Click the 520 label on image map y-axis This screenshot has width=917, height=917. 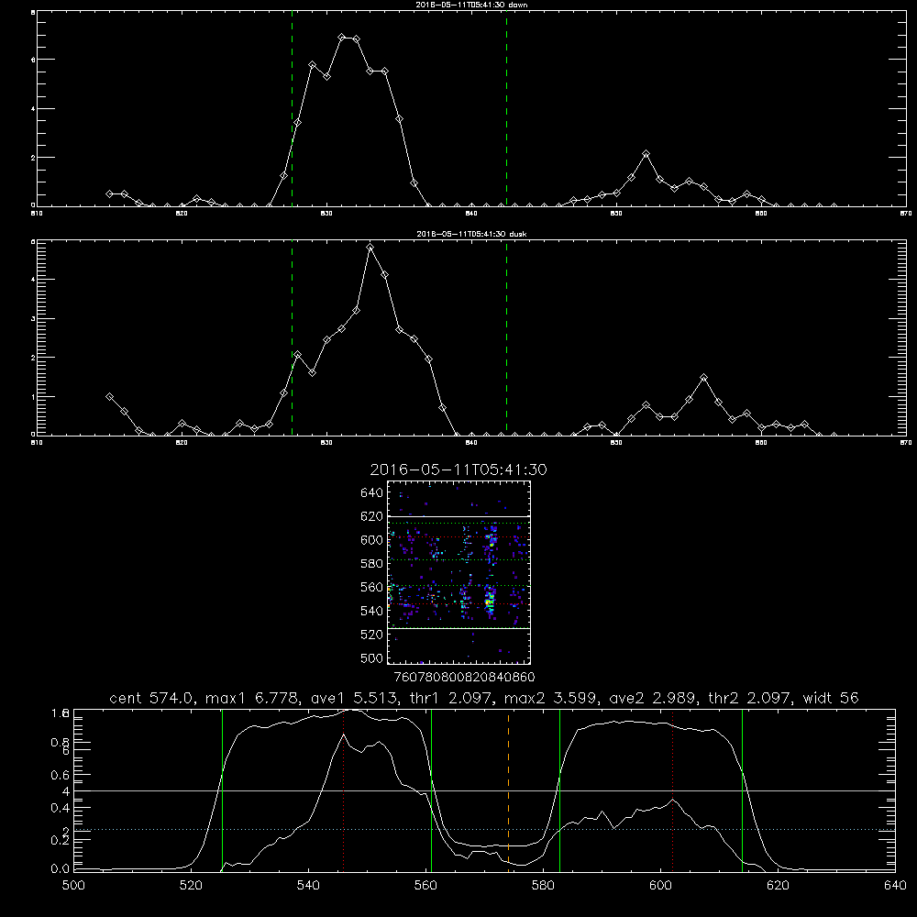coord(372,635)
